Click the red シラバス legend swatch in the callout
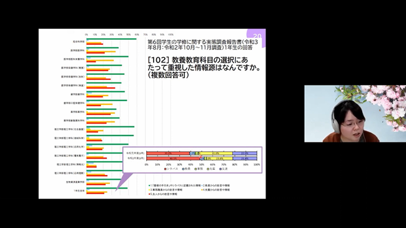 tap(165, 169)
